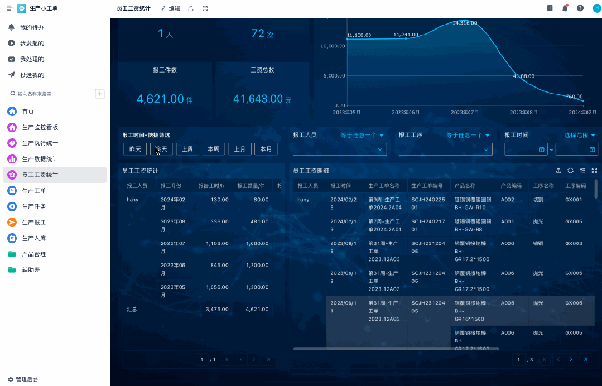Viewport: 602px width, 386px height.
Task: Select the 本周 quick filter
Action: (213, 149)
